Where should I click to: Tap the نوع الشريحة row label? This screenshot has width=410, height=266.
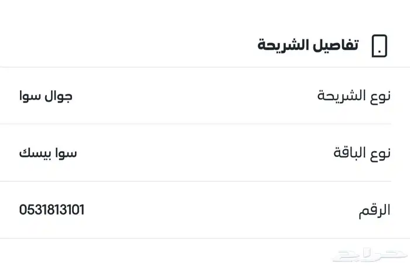(354, 96)
